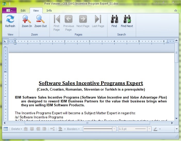Click the shading paint bucket icon
The height and width of the screenshot is (141, 181).
(60, 129)
